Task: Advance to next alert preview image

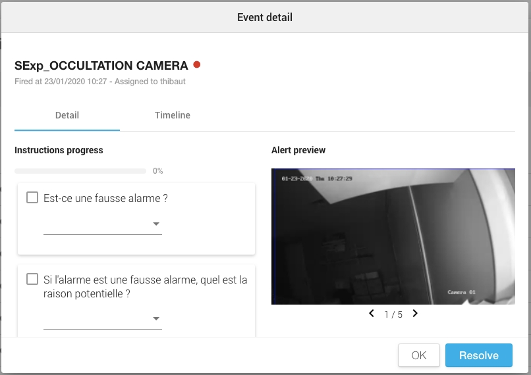Action: click(415, 314)
